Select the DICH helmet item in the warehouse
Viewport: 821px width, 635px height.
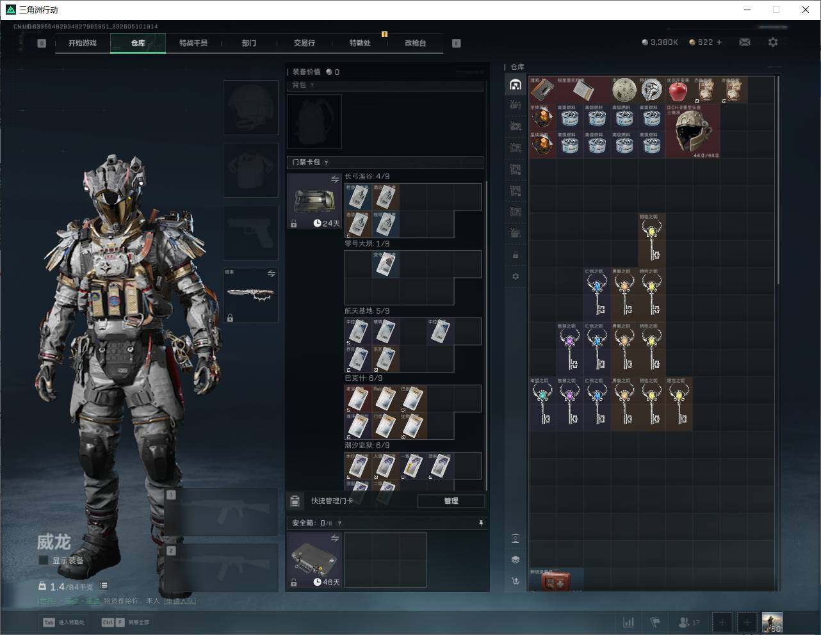(x=693, y=131)
